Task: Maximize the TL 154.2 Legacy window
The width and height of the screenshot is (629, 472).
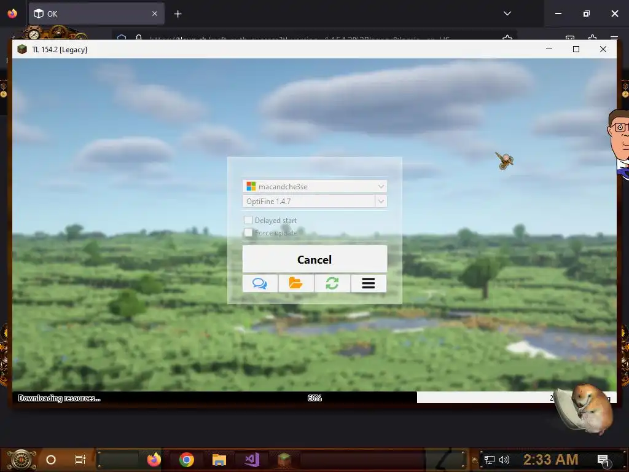Action: tap(576, 49)
